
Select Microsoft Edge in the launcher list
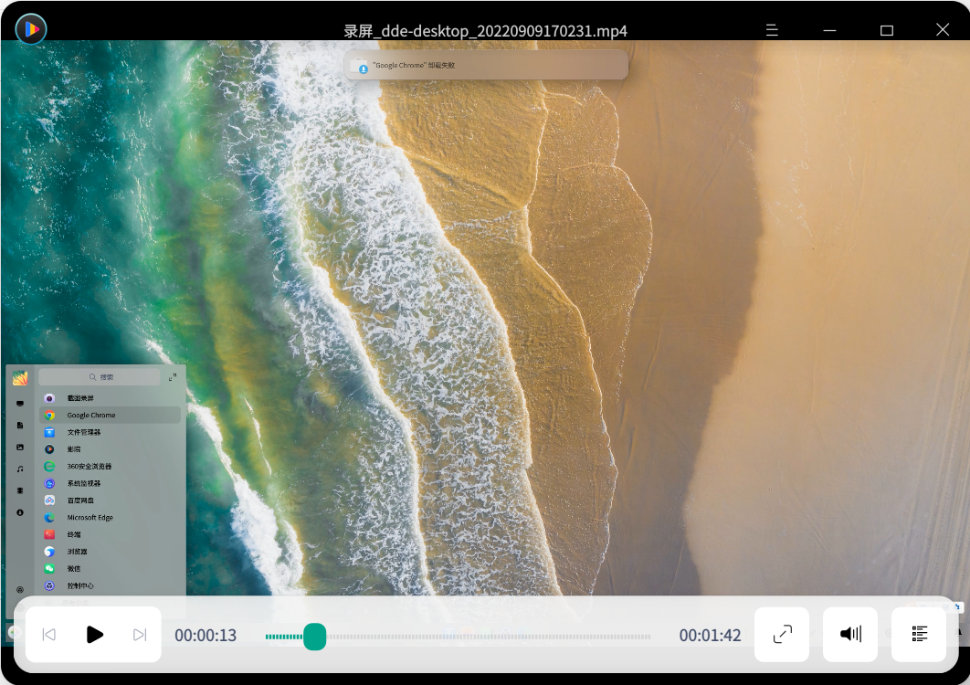coord(90,518)
